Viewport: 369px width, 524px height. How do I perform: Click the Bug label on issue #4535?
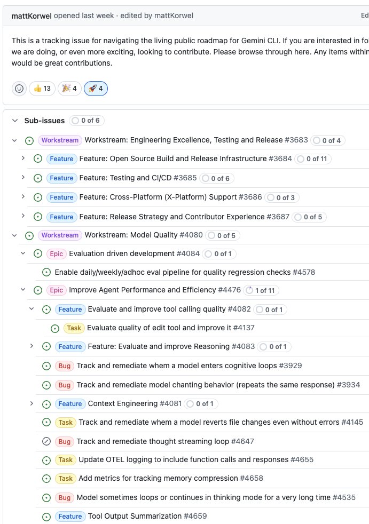(x=64, y=498)
